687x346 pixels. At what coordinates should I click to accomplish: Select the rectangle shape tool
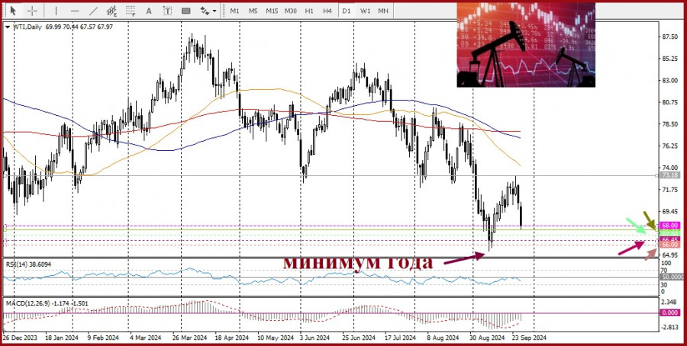point(185,11)
